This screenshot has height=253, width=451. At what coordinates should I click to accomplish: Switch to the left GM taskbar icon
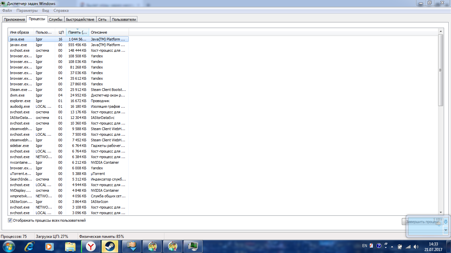152,246
